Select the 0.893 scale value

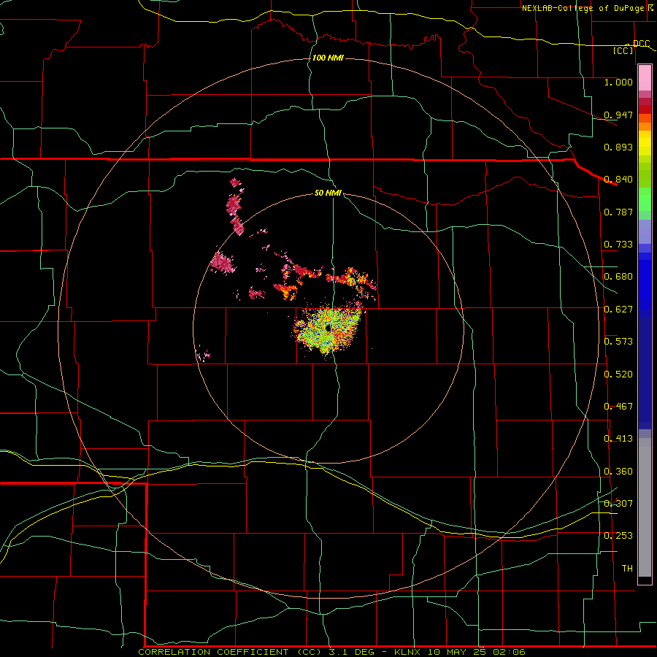(x=618, y=147)
